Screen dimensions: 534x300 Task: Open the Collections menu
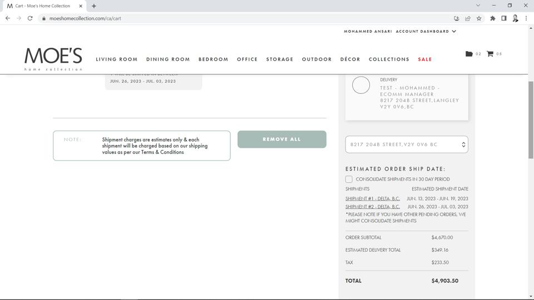(x=389, y=59)
